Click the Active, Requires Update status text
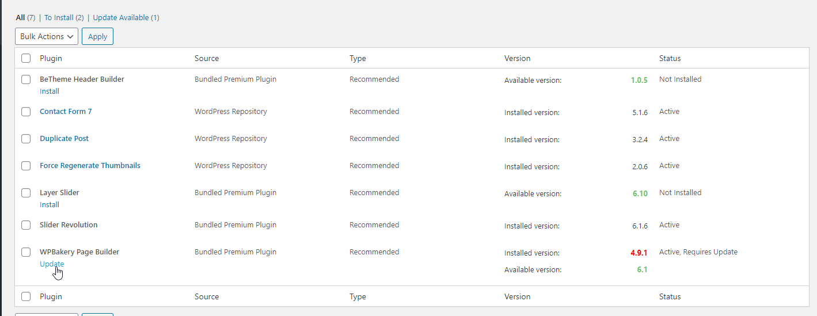 (698, 252)
